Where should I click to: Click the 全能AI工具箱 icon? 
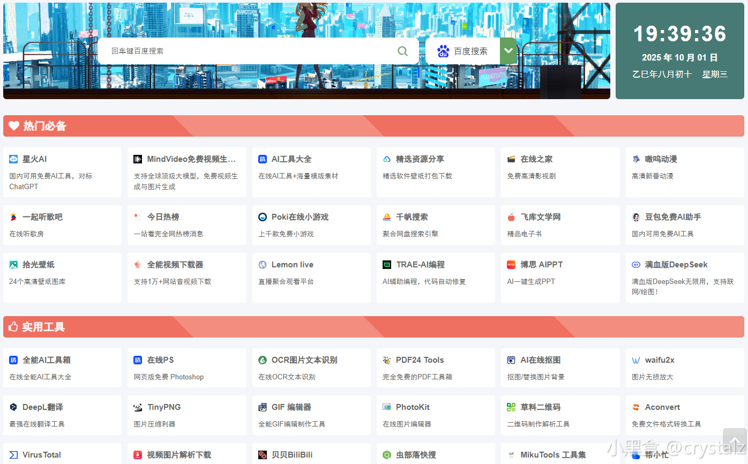[13, 360]
